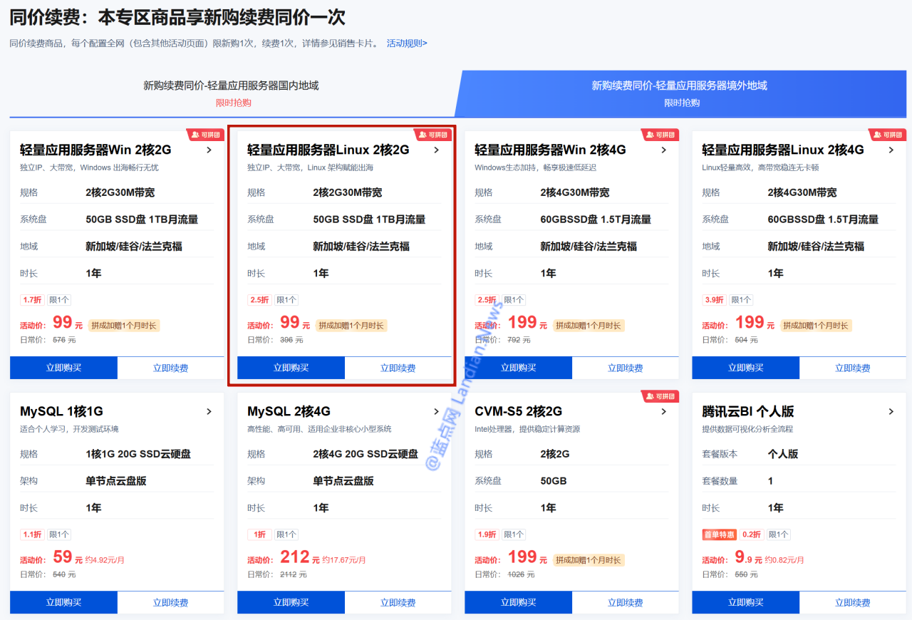Screen dimensions: 912x620
Task: Open chevron beside 腾讯云BI 个人版 title
Action: pyautogui.click(x=891, y=412)
